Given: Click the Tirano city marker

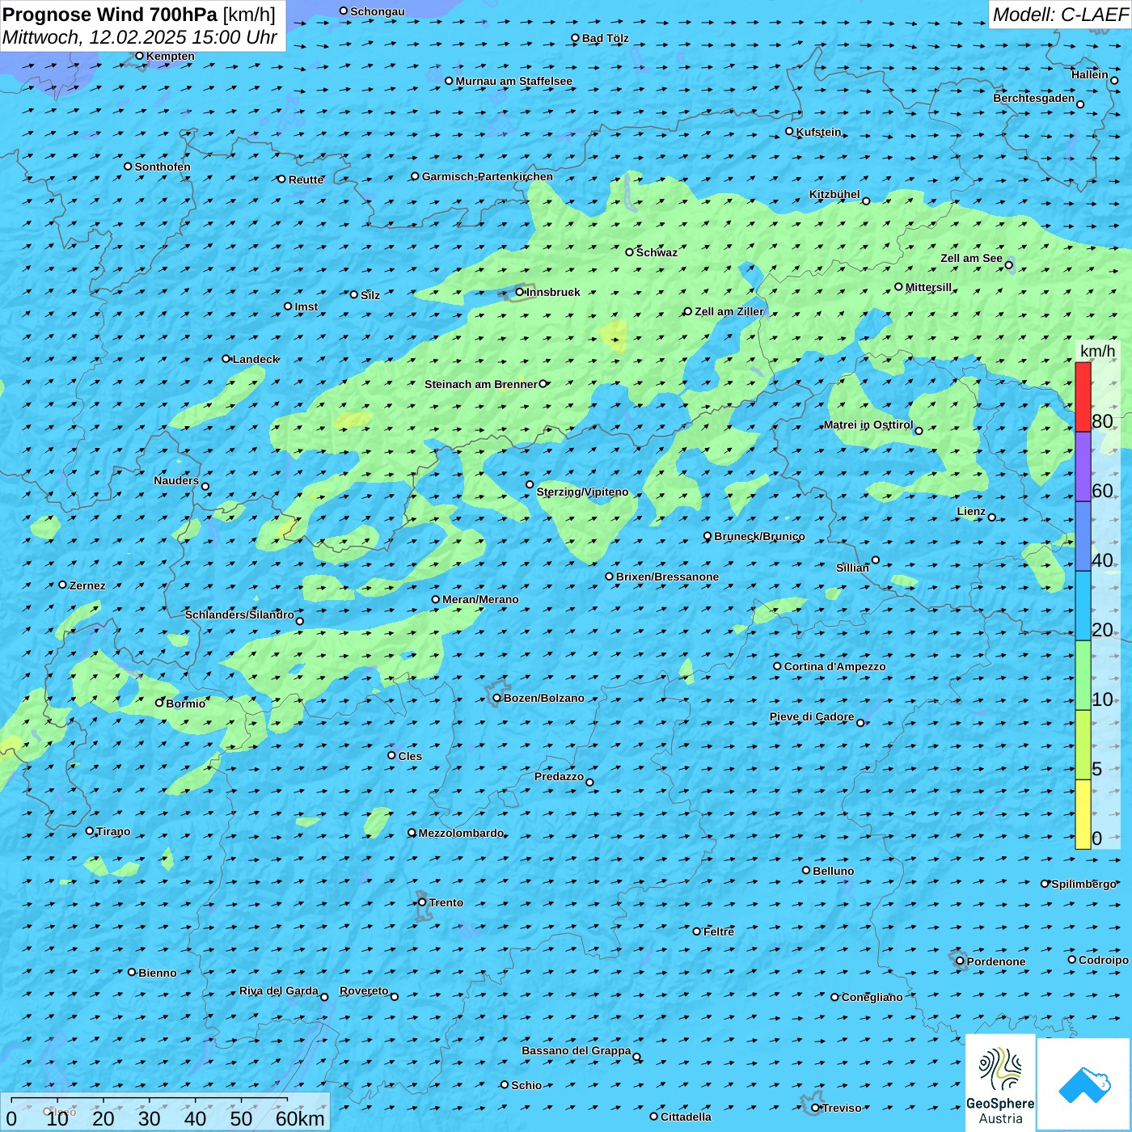Looking at the screenshot, I should coord(90,830).
